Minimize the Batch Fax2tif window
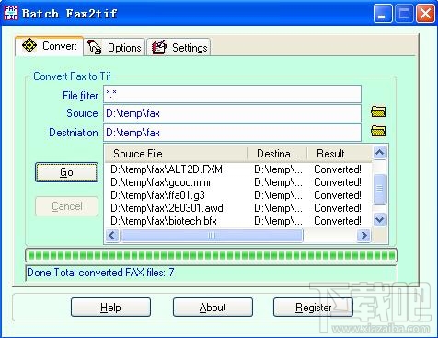438x338 pixels. pyautogui.click(x=383, y=14)
